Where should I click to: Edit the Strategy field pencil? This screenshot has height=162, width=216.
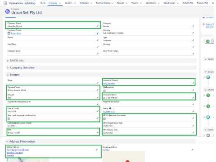click(193, 47)
